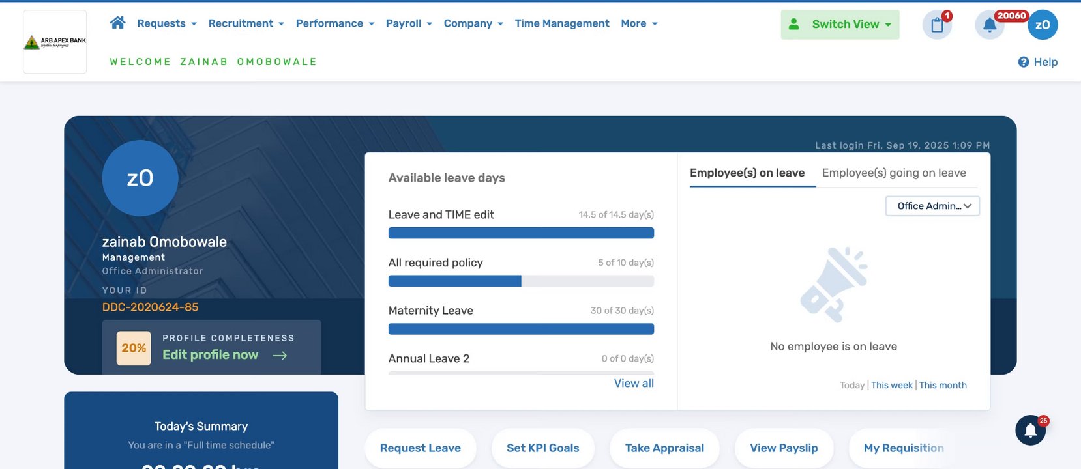Click the Last login timestamp text
1081x469 pixels.
point(902,145)
